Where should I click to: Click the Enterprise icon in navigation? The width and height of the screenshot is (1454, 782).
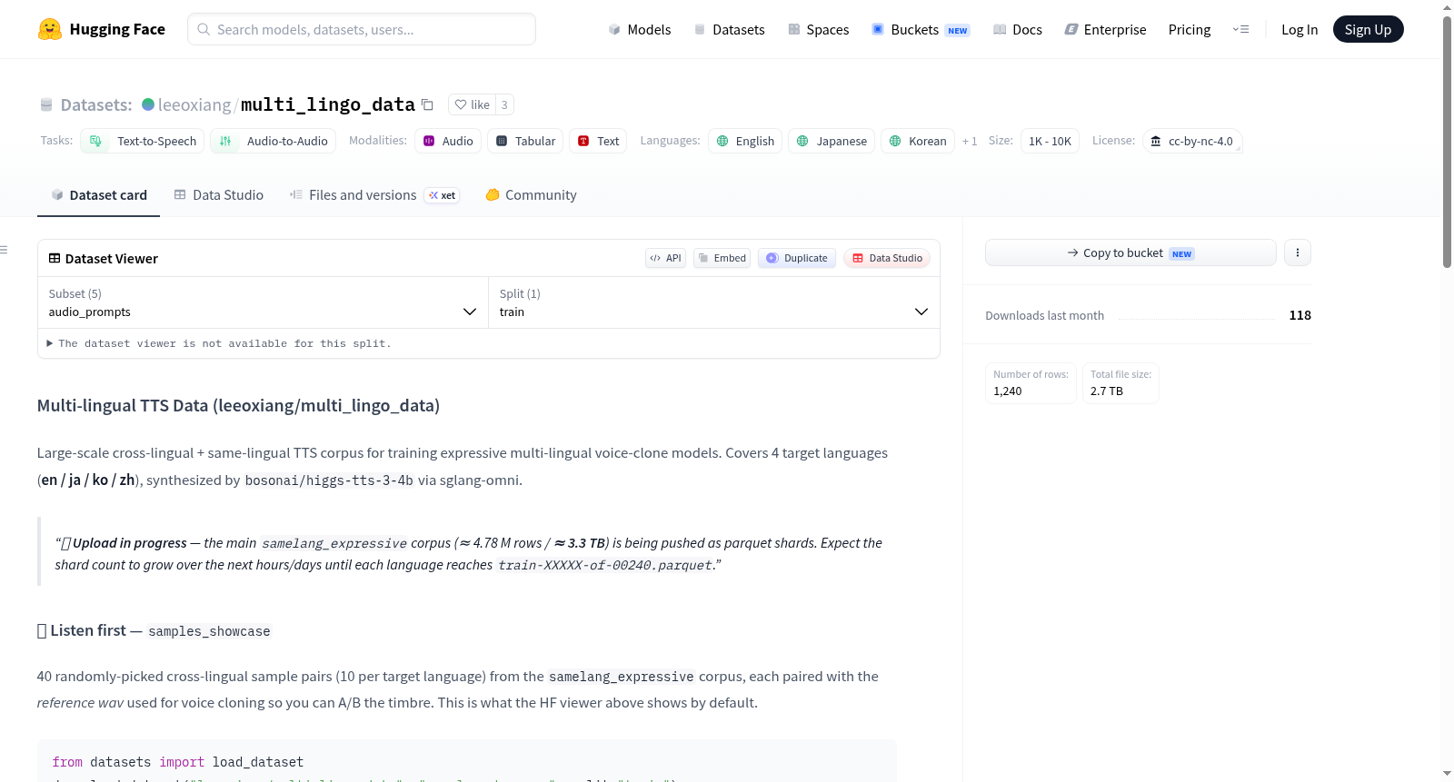1071,29
